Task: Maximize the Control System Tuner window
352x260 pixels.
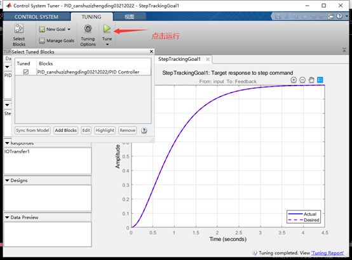Action: click(323, 6)
